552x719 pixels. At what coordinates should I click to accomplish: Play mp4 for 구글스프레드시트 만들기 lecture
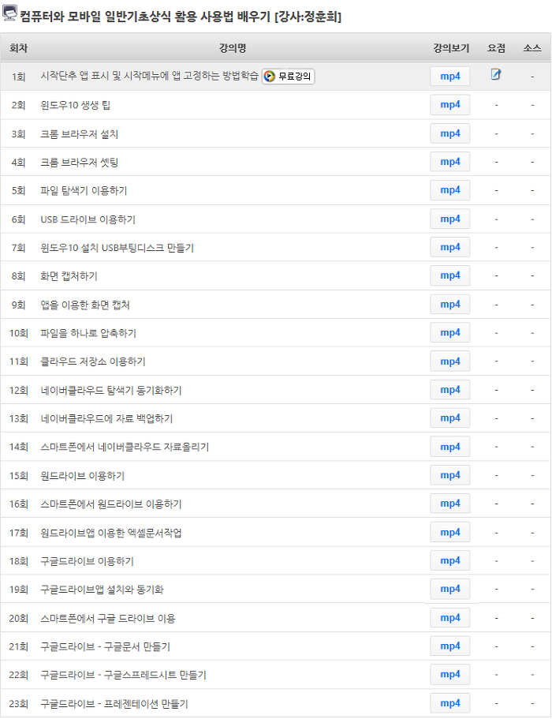(x=449, y=675)
